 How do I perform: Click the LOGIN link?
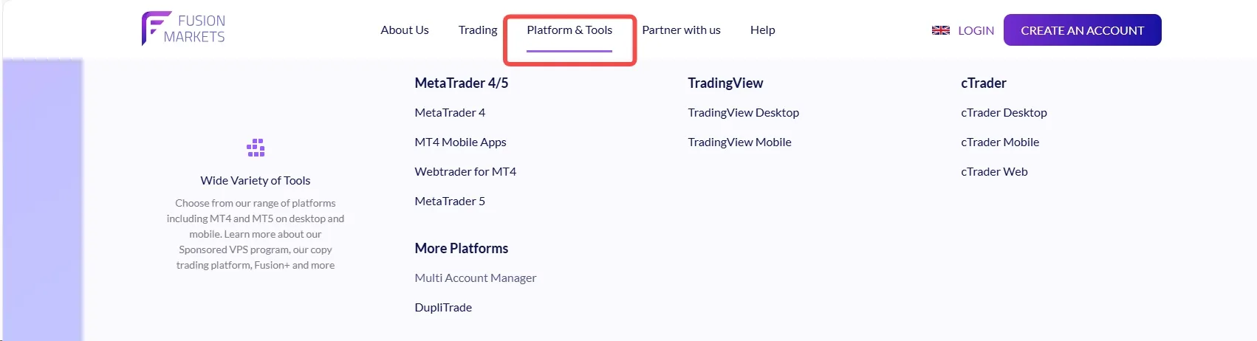[976, 31]
